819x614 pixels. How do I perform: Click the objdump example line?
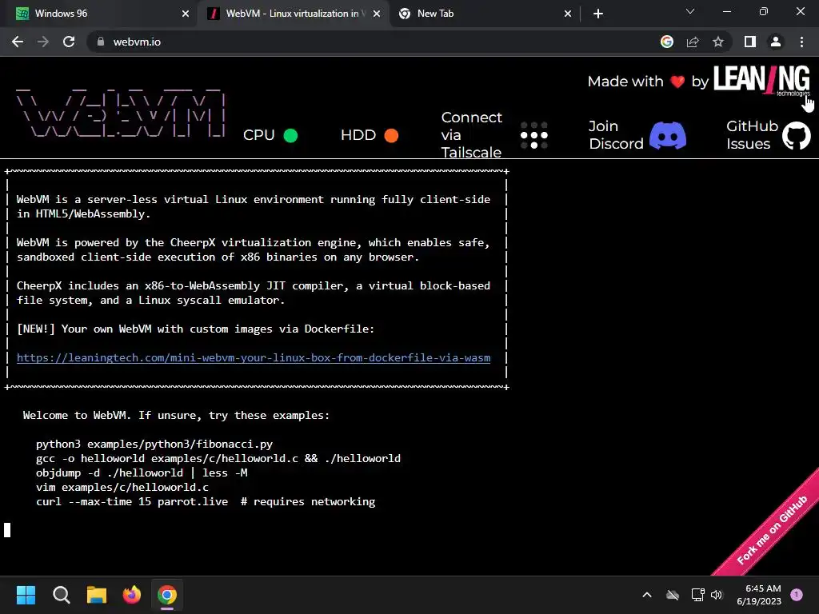tap(142, 472)
